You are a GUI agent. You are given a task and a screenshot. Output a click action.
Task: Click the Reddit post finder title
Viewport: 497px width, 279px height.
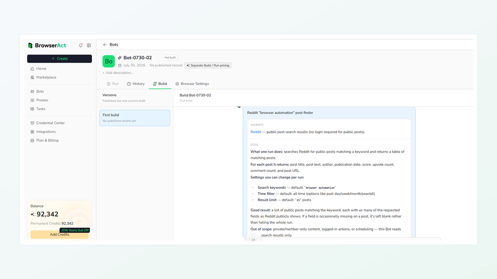pos(280,113)
